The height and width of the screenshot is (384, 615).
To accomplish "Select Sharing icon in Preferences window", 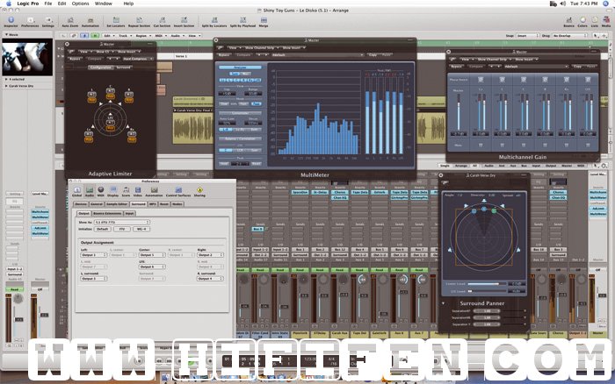I will pyautogui.click(x=199, y=190).
